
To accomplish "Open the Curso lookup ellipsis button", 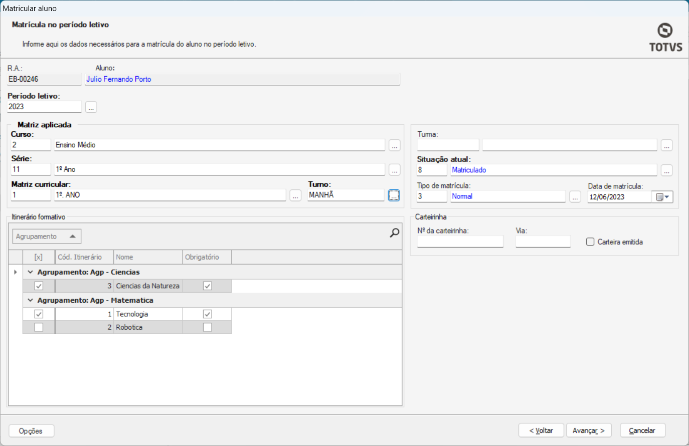I will coord(395,145).
